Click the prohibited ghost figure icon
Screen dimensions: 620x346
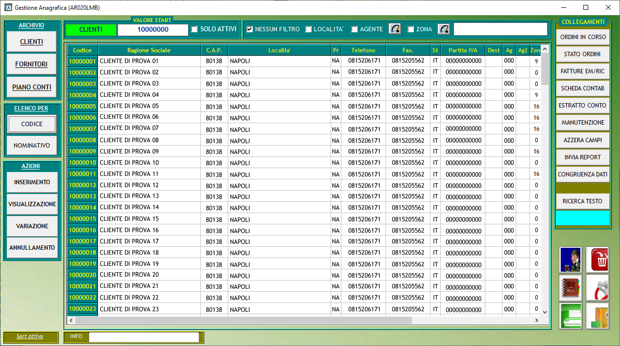pyautogui.click(x=598, y=288)
